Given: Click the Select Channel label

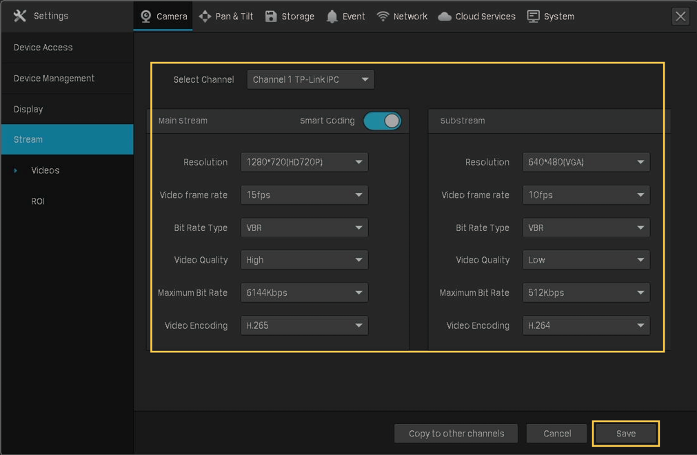Looking at the screenshot, I should 203,79.
